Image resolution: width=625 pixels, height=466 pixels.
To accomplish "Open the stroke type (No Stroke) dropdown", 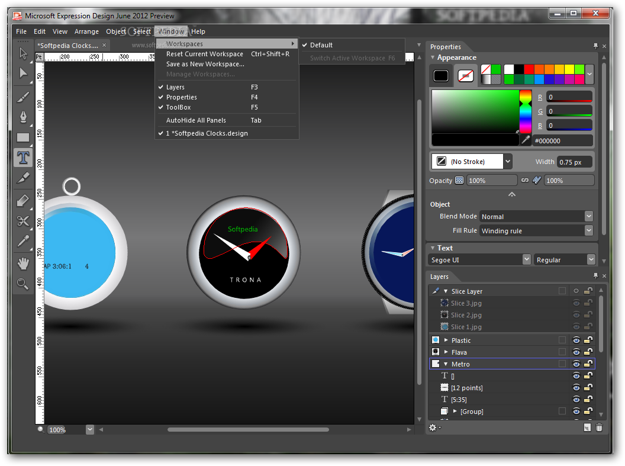I will (508, 162).
